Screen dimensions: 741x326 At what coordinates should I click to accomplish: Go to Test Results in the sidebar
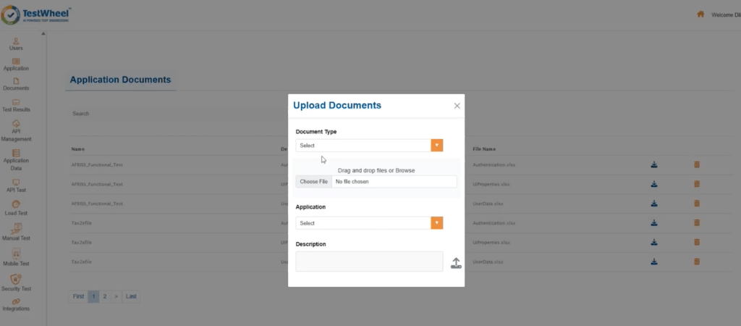[16, 105]
